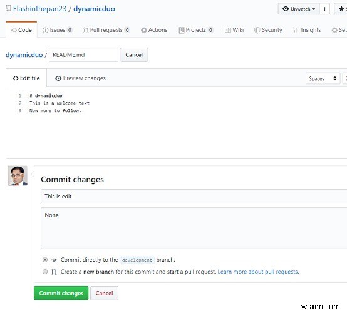
Task: Switch to the Code tab
Action: 21,30
